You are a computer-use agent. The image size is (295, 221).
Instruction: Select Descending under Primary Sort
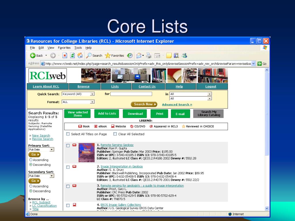pyautogui.click(x=31, y=164)
